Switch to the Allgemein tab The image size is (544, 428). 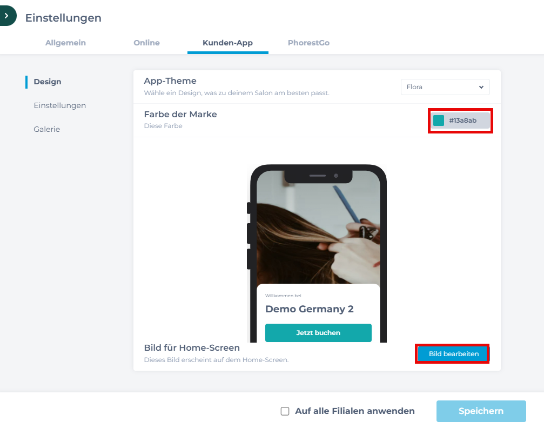pyautogui.click(x=65, y=43)
